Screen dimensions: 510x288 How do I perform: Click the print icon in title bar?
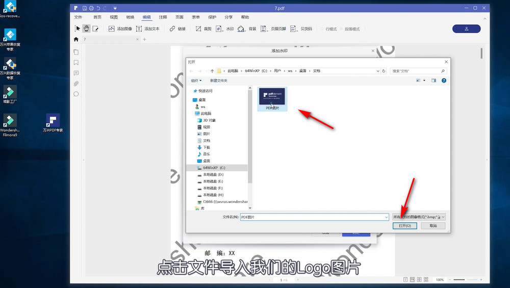pos(91,8)
